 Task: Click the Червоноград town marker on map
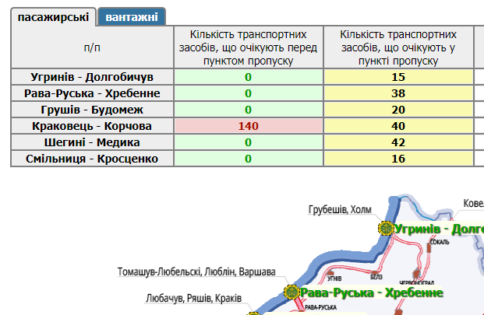click(x=417, y=273)
